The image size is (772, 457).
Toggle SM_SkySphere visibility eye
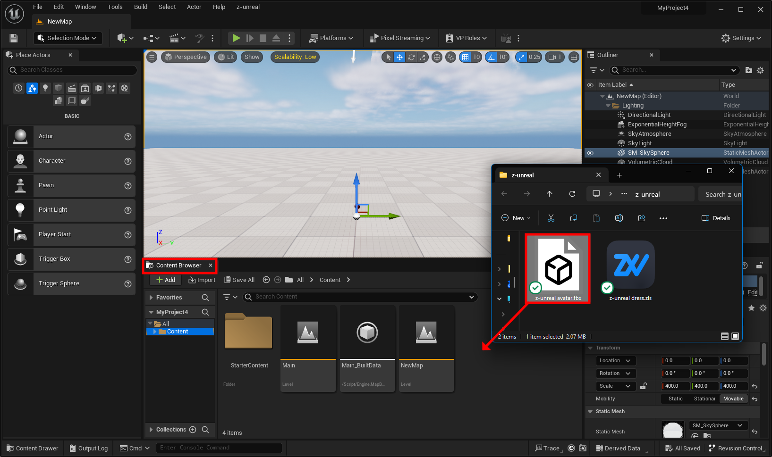coord(590,153)
